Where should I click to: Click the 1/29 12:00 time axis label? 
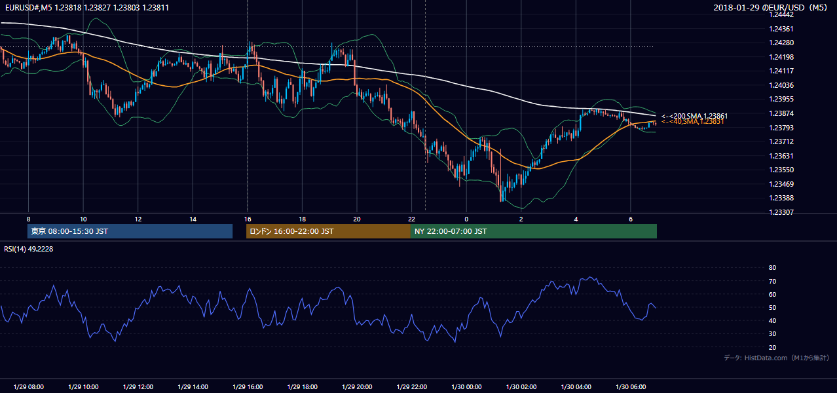pyautogui.click(x=138, y=387)
